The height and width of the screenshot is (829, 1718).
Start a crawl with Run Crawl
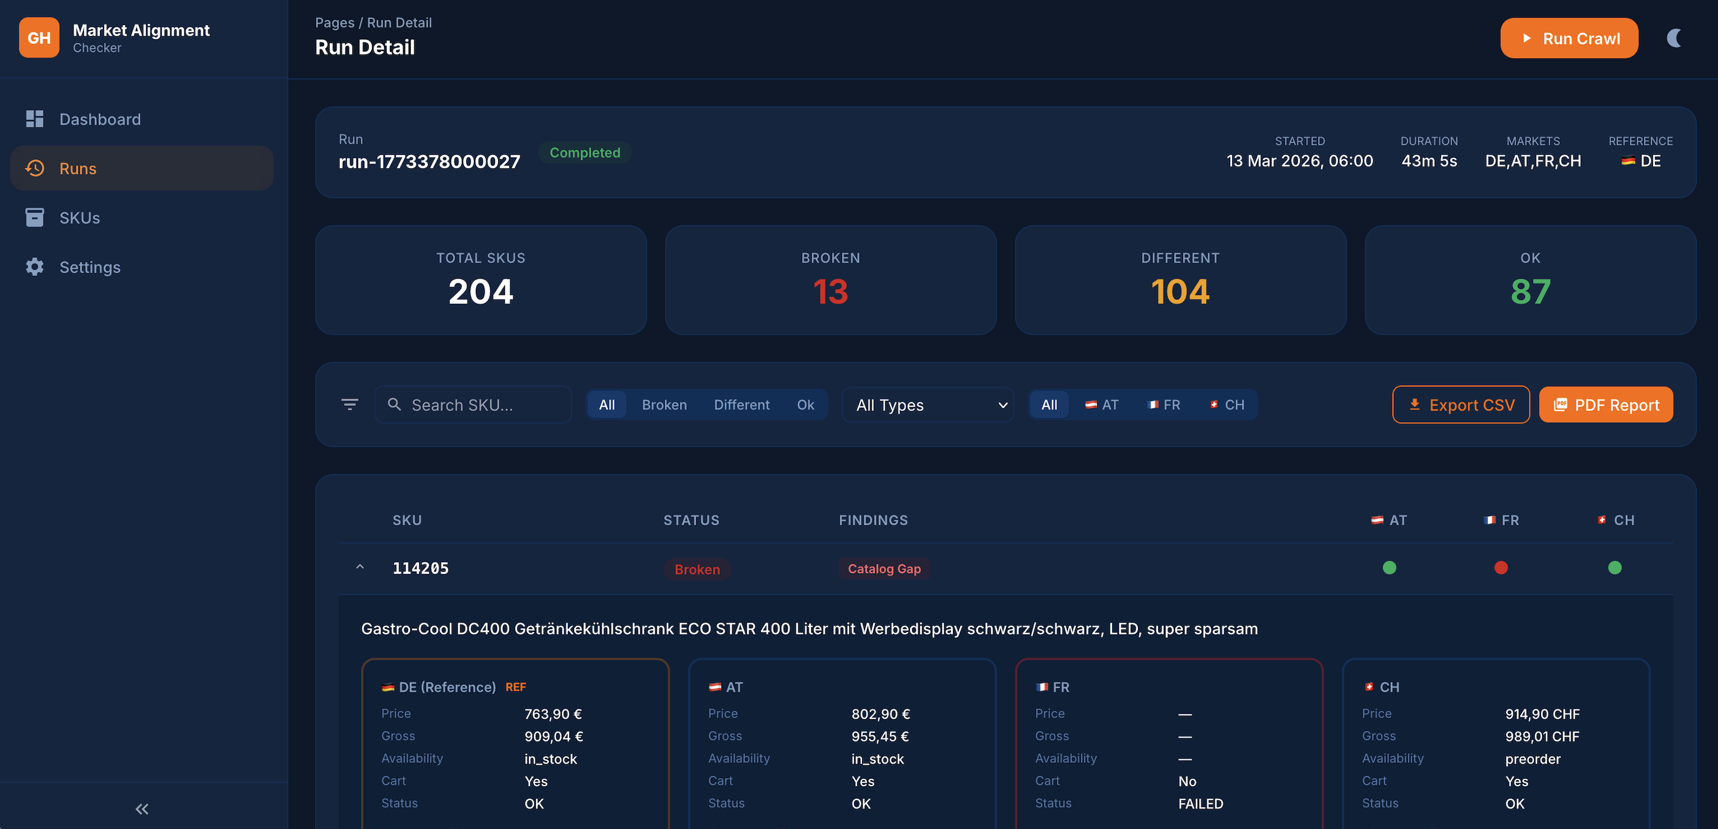tap(1569, 38)
